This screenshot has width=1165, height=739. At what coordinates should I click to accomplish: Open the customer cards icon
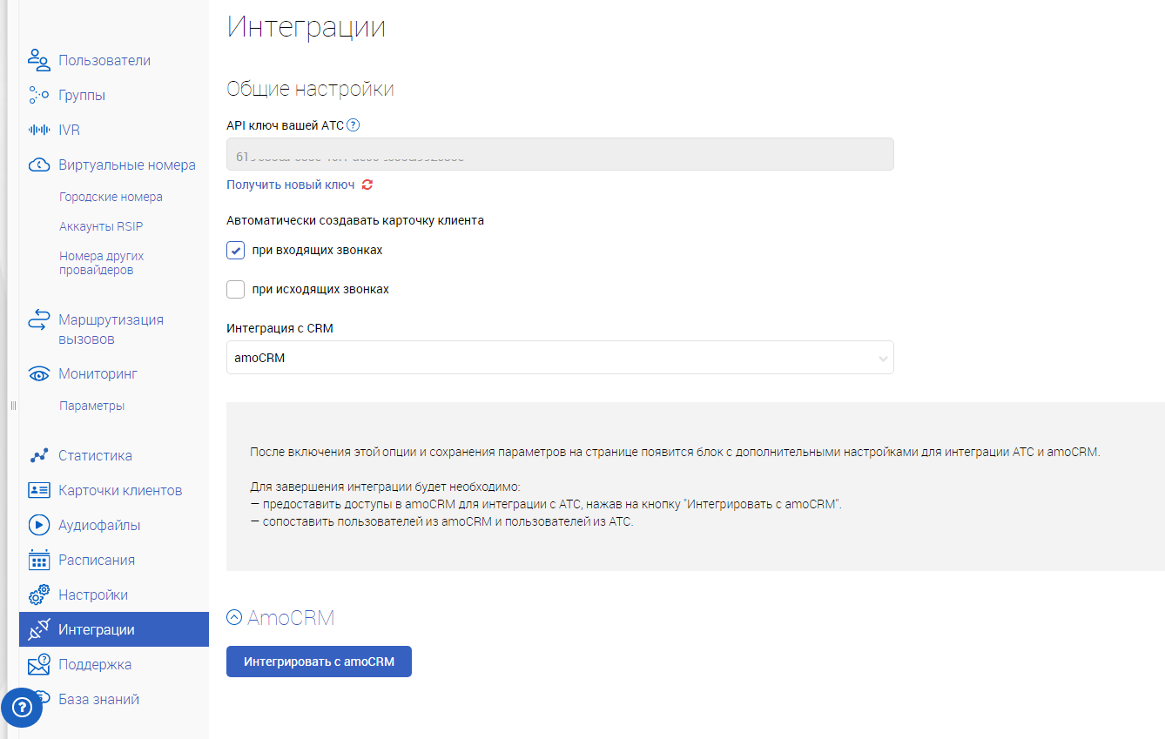point(38,490)
